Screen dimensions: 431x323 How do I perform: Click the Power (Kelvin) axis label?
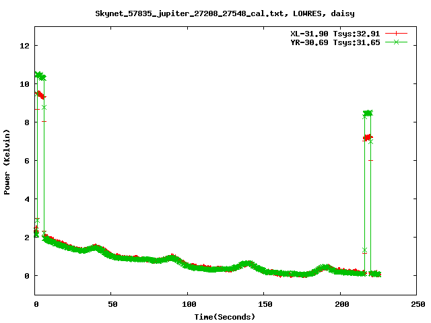coord(7,162)
